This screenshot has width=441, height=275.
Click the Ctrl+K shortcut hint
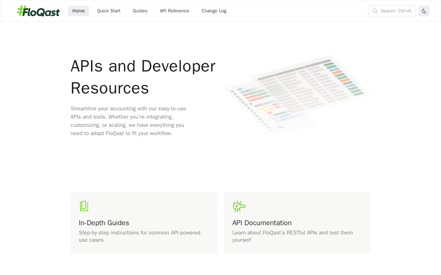[404, 11]
